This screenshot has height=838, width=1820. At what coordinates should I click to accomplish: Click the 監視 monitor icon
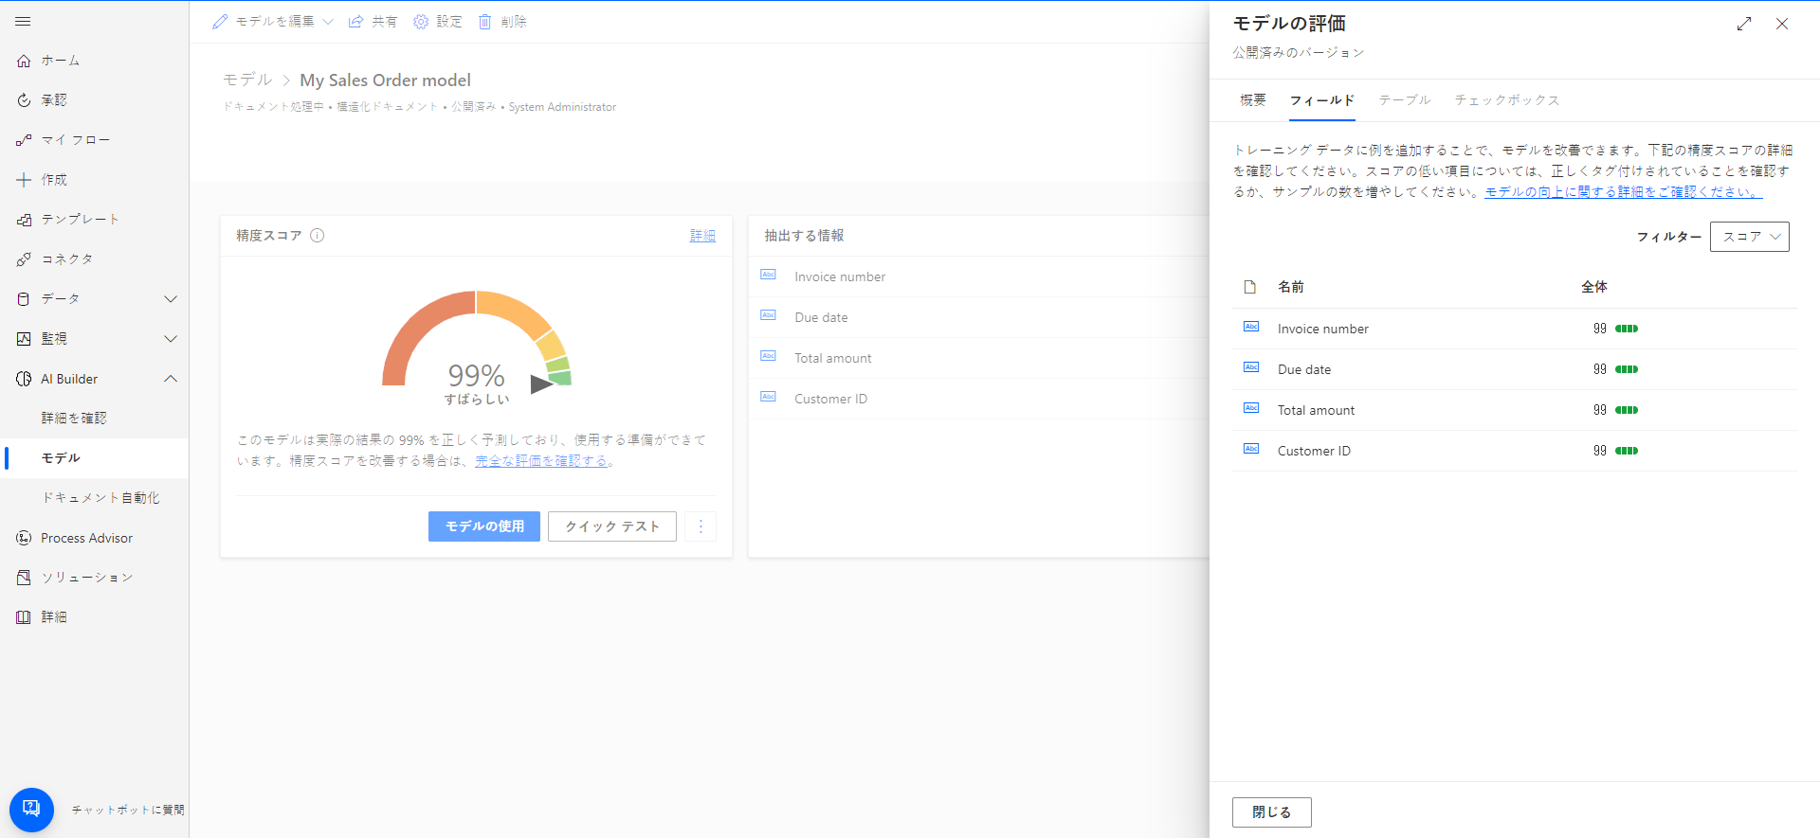pos(24,339)
